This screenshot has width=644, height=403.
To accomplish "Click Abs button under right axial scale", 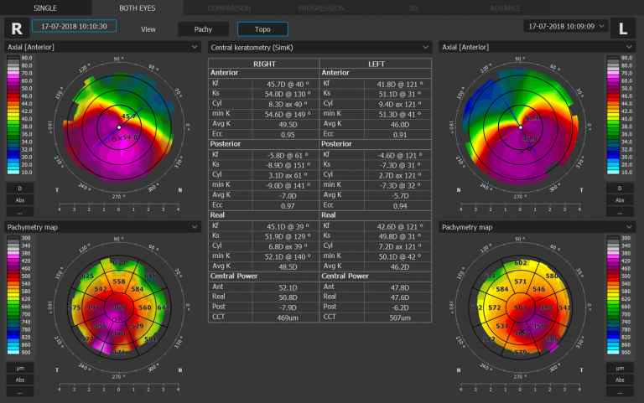I will tap(20, 200).
